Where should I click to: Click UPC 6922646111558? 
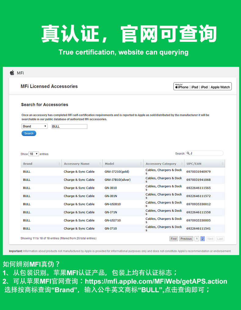[199, 212]
